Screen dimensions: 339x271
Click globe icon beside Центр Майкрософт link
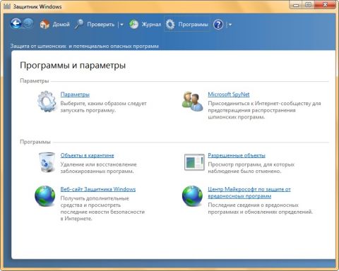coord(192,196)
